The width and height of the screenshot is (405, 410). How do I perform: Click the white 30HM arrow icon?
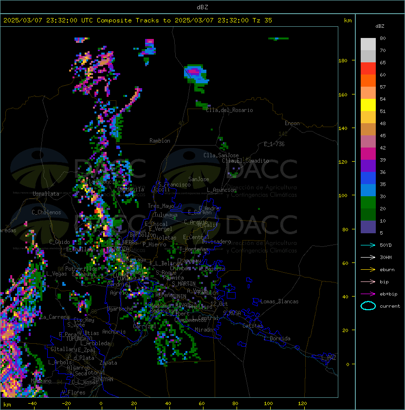(x=368, y=257)
